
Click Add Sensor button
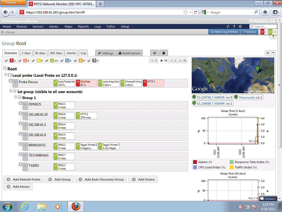(x=18, y=187)
